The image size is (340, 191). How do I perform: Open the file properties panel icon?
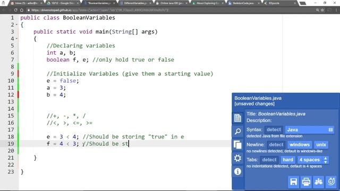(x=237, y=118)
